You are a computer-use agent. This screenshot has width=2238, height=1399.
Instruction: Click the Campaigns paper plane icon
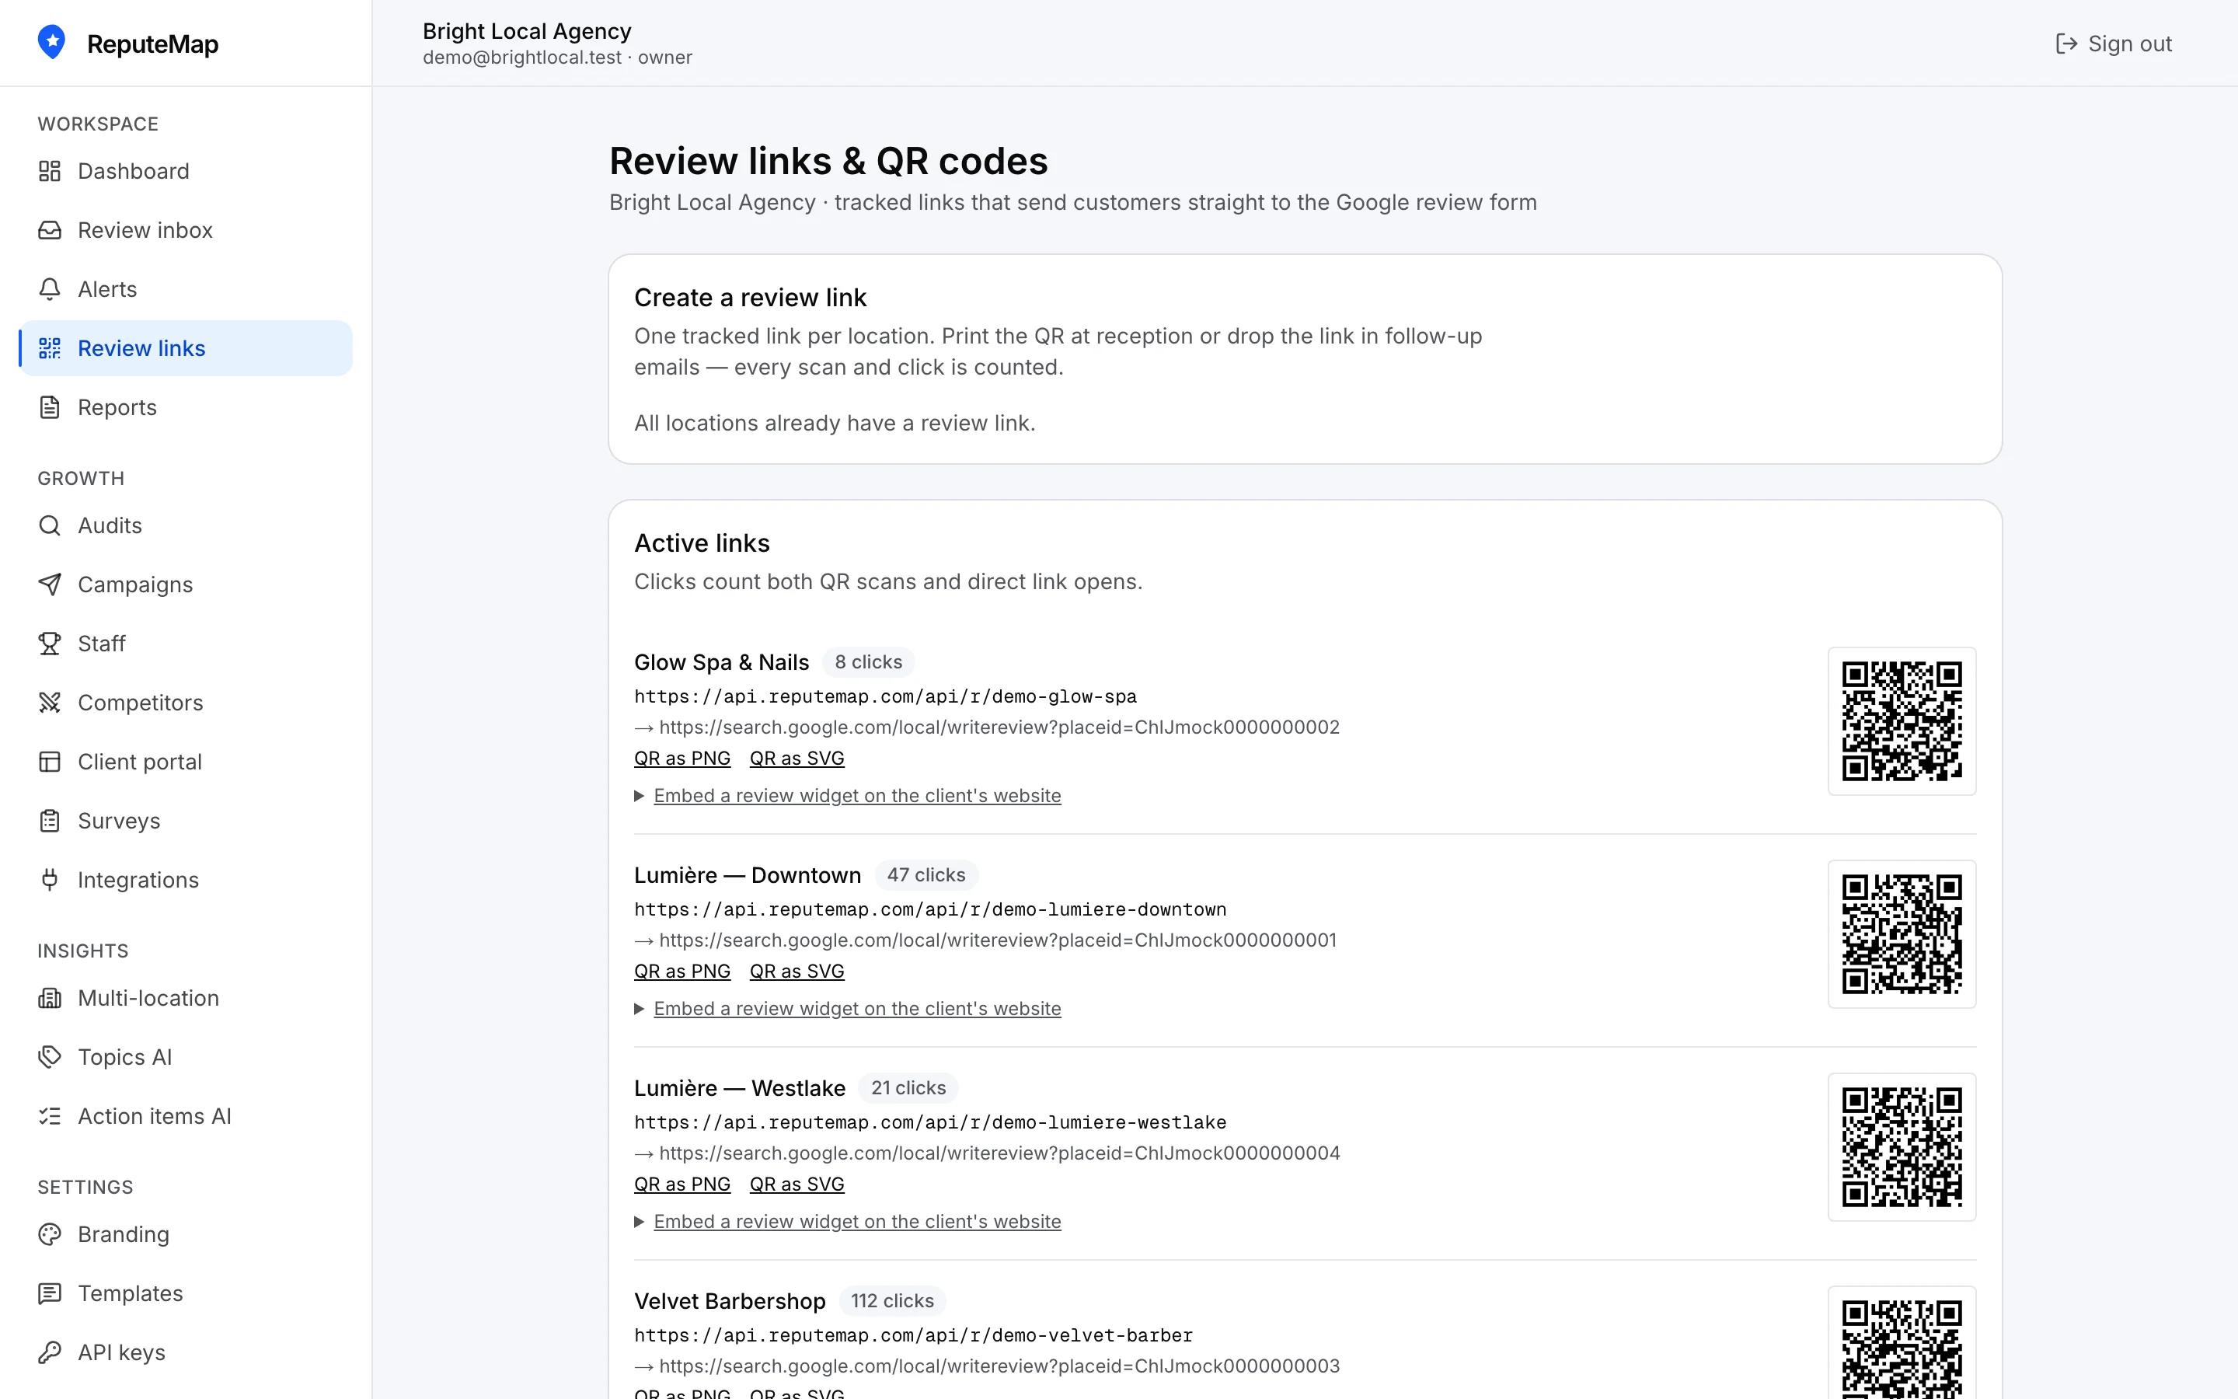click(x=50, y=584)
